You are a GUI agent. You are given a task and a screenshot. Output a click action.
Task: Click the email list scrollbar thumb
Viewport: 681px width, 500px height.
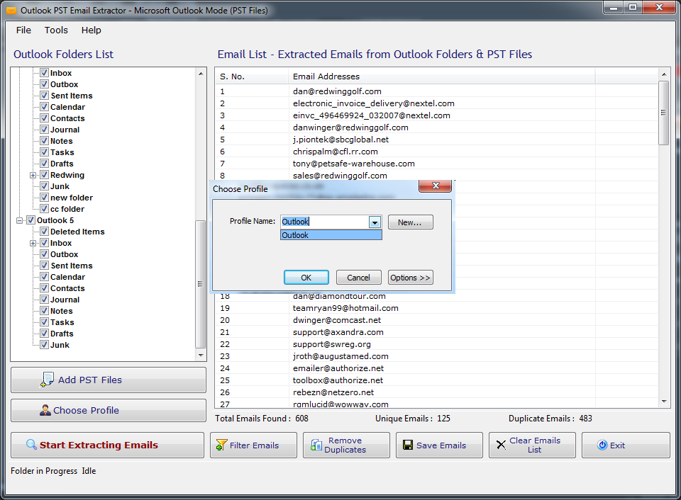click(663, 113)
